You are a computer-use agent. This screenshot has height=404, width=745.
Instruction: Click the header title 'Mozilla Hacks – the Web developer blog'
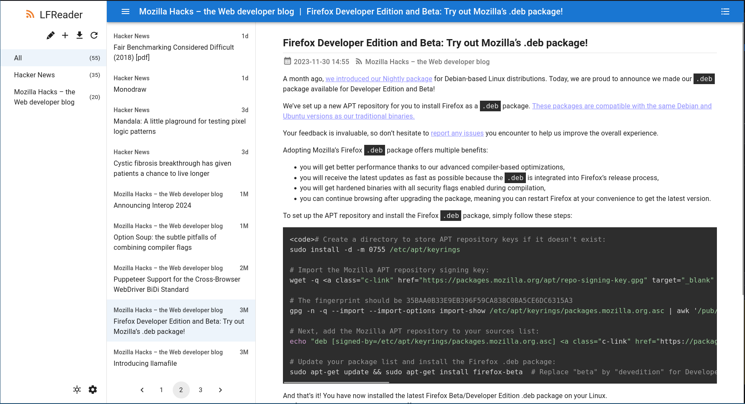(217, 11)
